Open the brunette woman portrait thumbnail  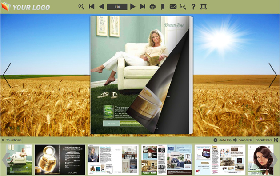tap(261, 160)
